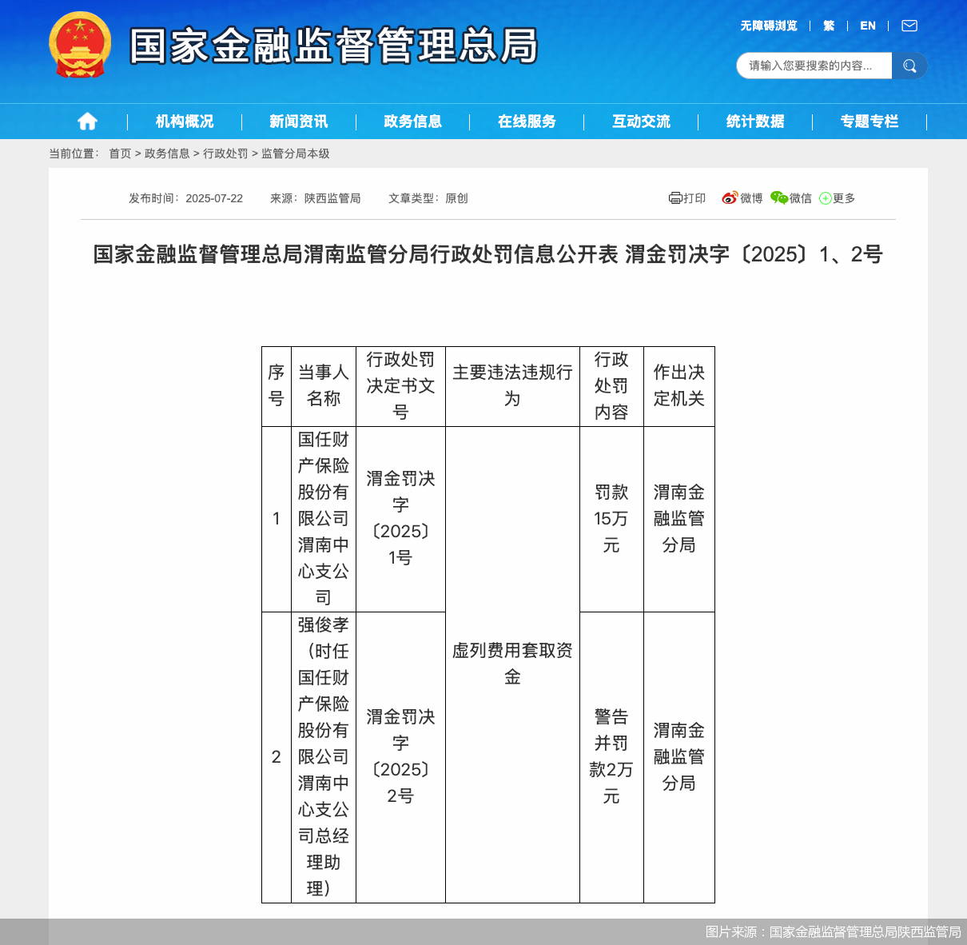Open the home icon in the navigation bar
The height and width of the screenshot is (945, 967).
click(x=87, y=122)
